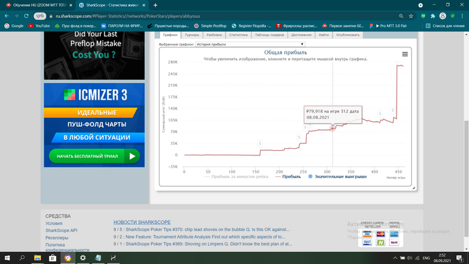The width and height of the screenshot is (469, 264).
Task: Open Windows Start menu
Action: point(7,258)
